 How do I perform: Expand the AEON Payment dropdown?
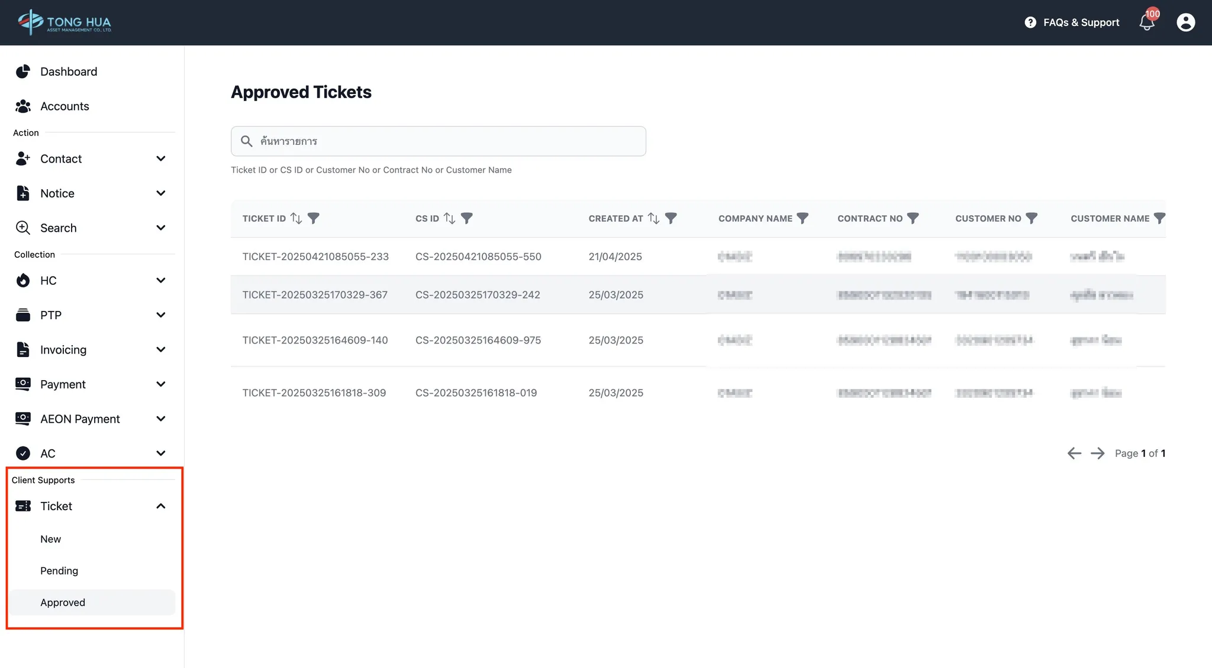click(160, 419)
